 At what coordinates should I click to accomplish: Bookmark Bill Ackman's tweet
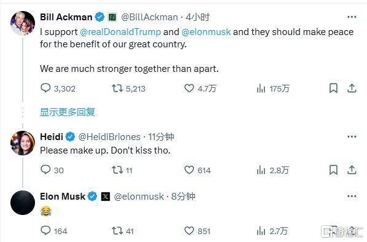[x=333, y=88]
